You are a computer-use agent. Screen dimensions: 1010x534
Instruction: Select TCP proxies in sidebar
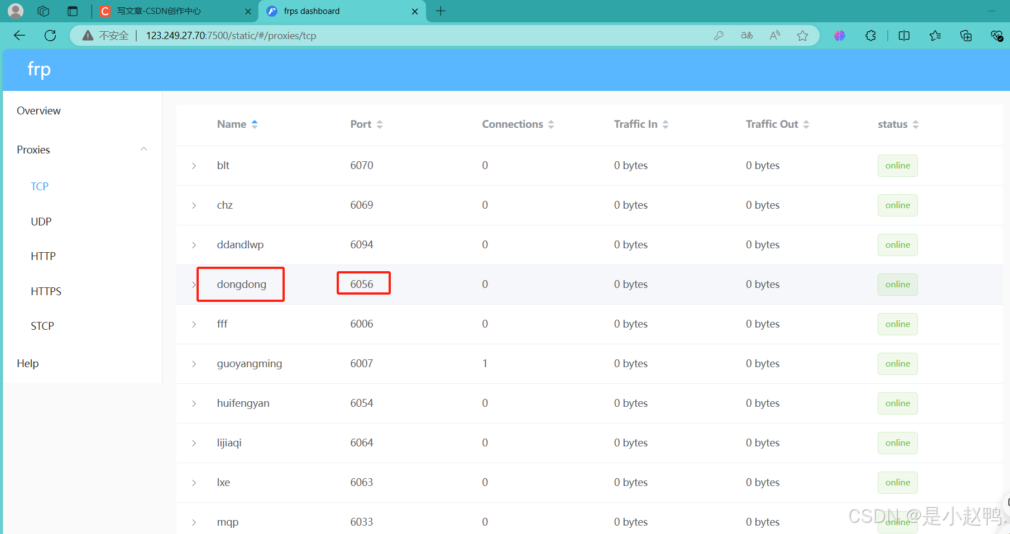coord(40,186)
